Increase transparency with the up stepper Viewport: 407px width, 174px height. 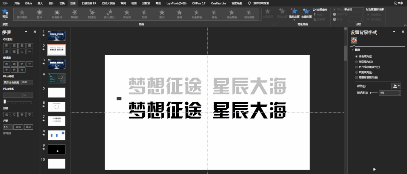(399, 92)
